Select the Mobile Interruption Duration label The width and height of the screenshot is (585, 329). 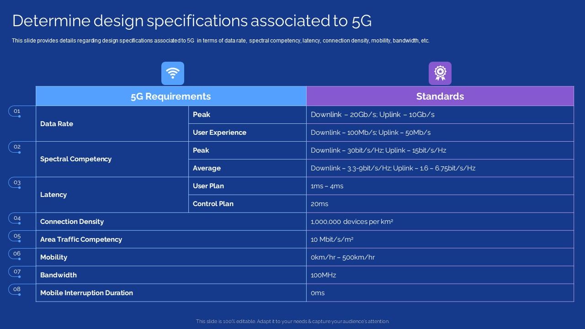(x=86, y=293)
